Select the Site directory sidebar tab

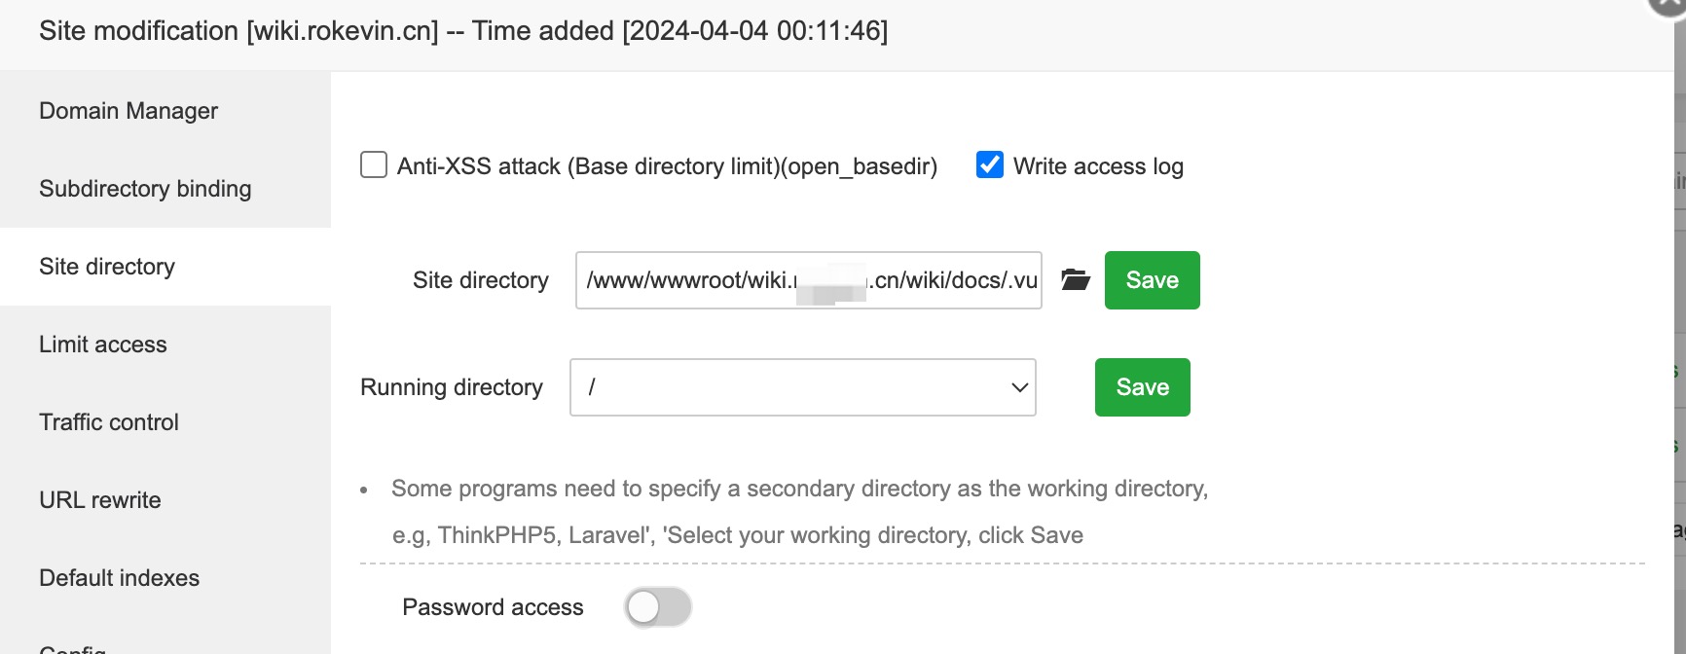(107, 267)
